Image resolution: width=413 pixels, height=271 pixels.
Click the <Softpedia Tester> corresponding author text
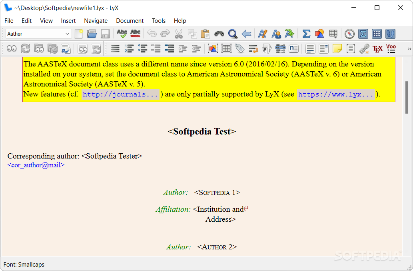click(x=112, y=156)
